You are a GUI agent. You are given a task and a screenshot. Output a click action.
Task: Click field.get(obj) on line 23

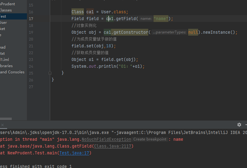click(x=119, y=59)
